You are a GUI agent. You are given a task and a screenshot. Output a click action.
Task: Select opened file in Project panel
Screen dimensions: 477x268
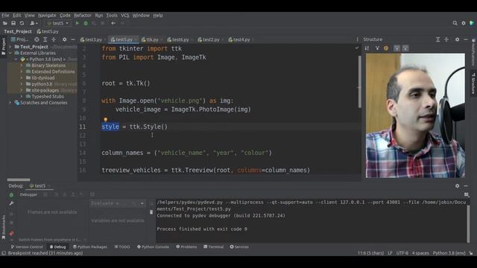[37, 39]
